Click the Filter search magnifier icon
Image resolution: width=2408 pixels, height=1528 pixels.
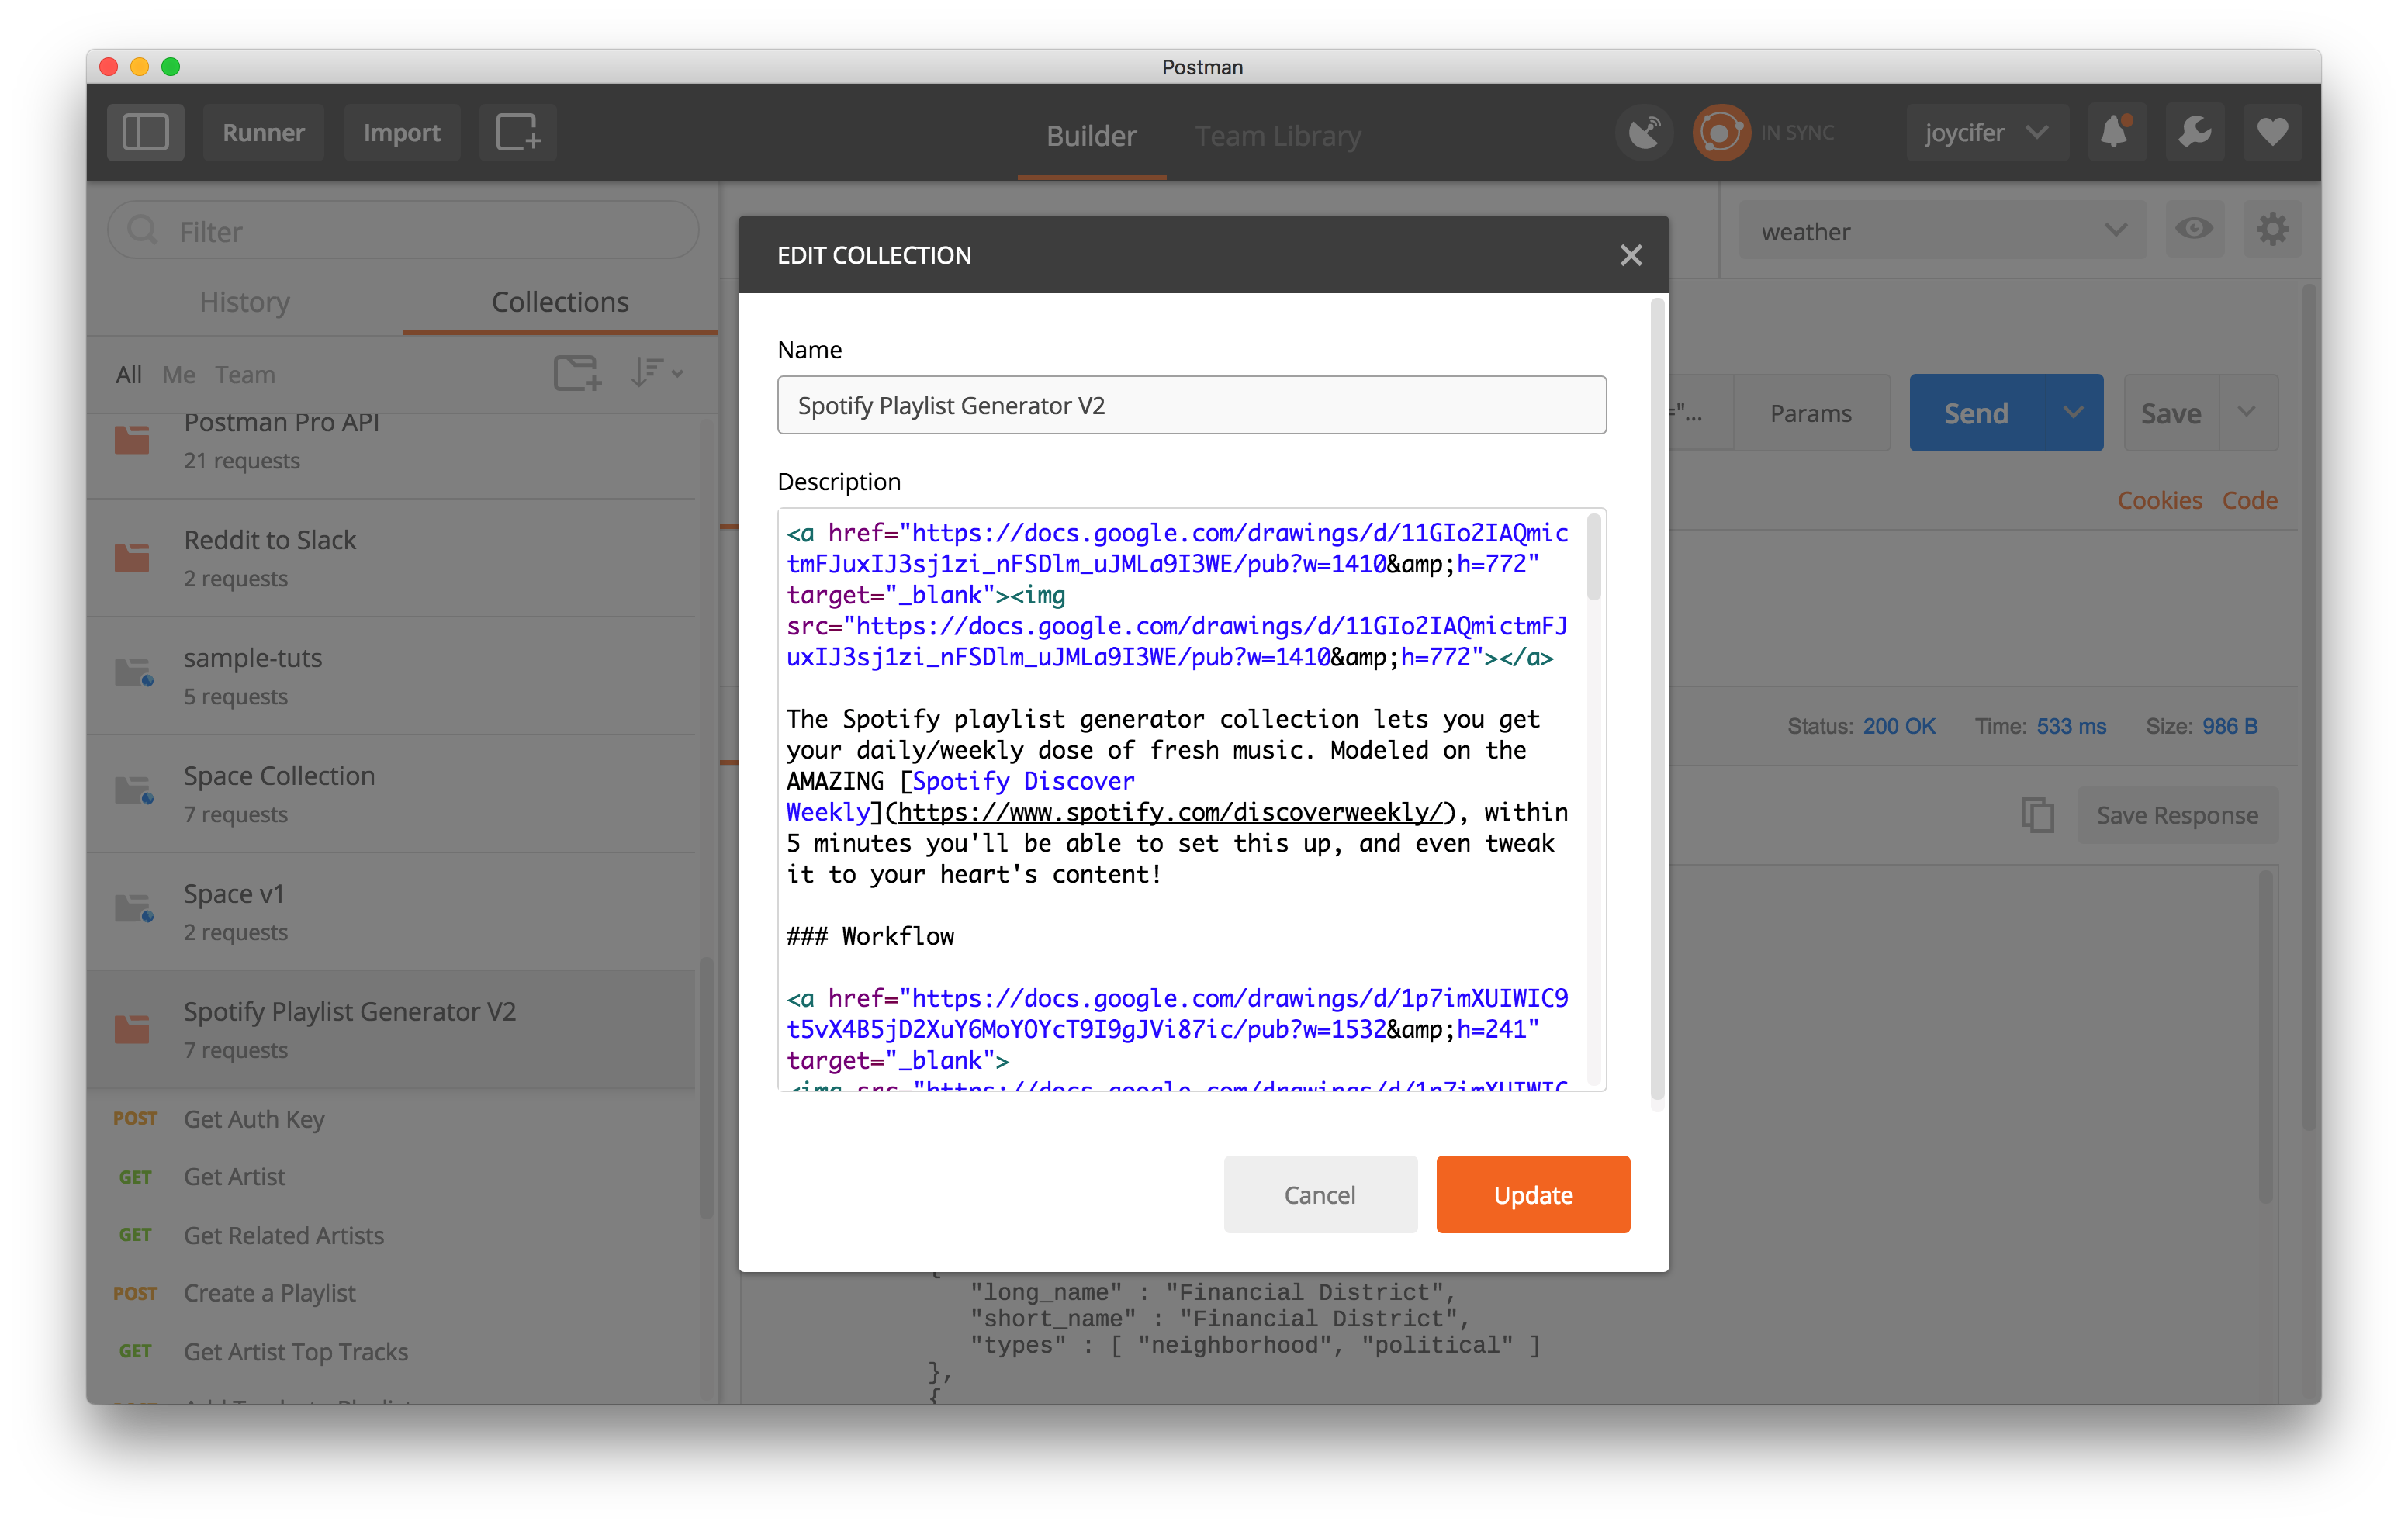[x=143, y=231]
